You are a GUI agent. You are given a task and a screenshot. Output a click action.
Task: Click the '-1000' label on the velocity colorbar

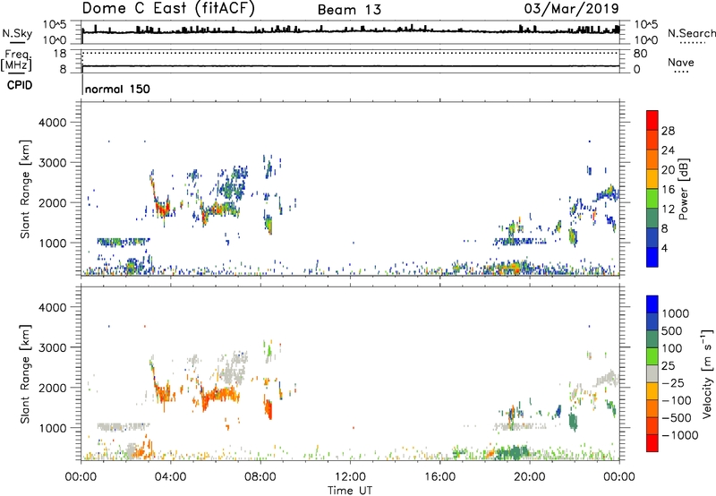coord(680,435)
